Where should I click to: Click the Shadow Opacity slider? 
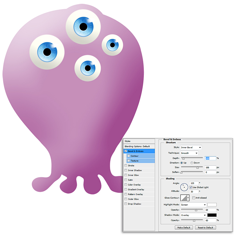192,220
